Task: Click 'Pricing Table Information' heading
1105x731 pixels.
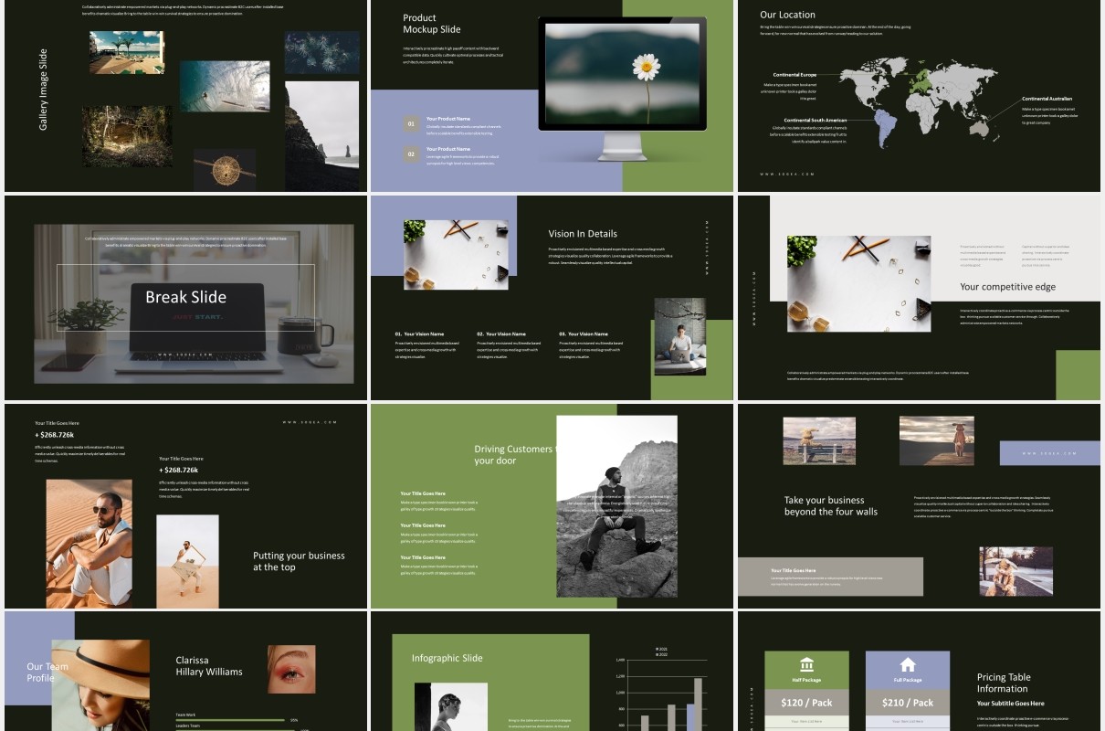Action: click(x=1004, y=683)
